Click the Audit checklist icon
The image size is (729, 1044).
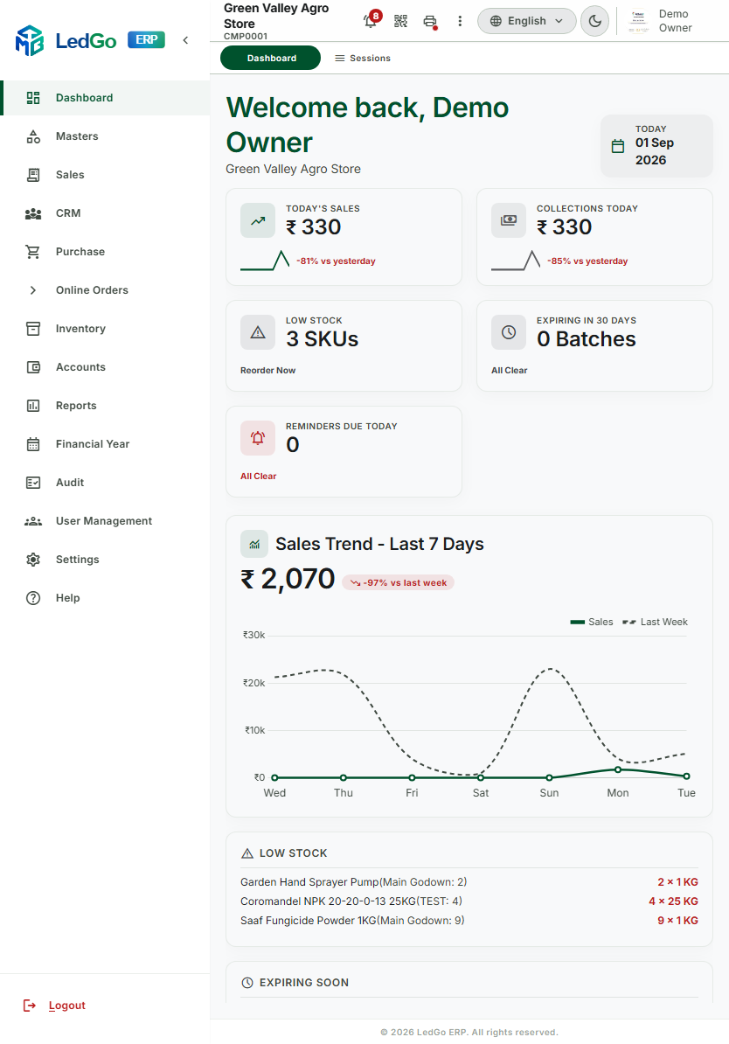33,483
